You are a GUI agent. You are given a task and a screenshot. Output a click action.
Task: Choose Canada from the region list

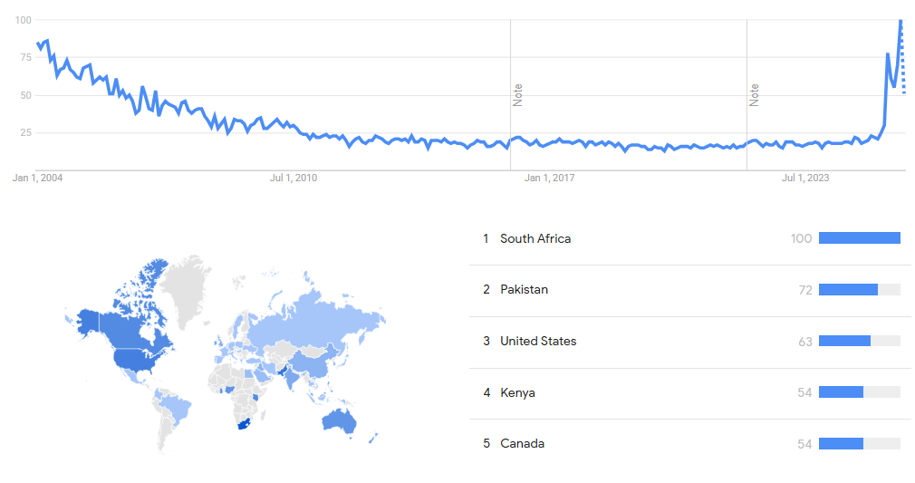522,444
